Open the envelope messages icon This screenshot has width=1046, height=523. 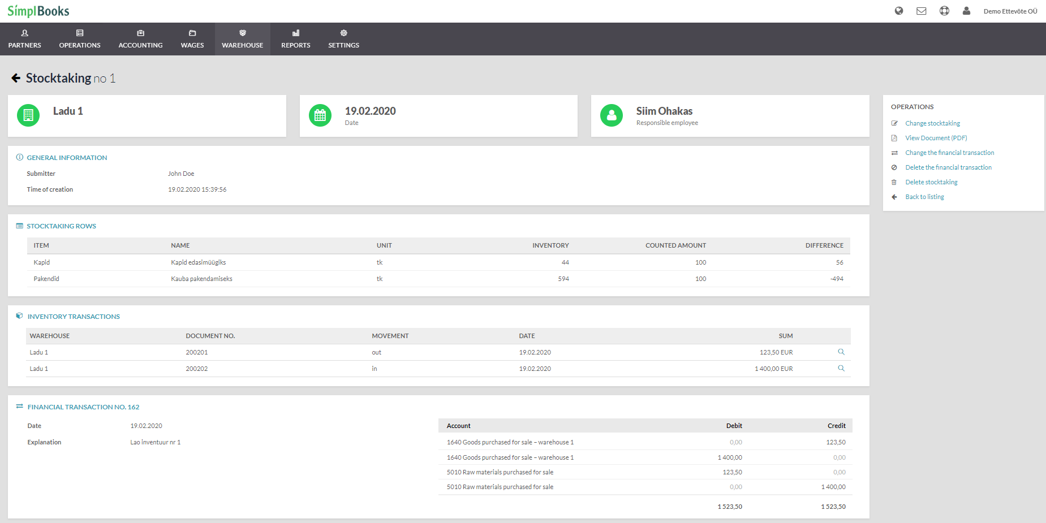[922, 11]
